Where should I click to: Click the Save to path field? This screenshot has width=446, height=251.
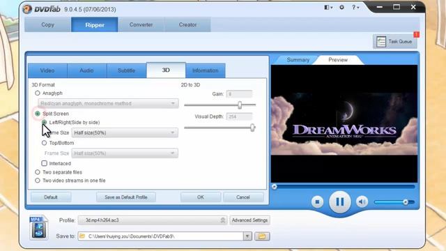[x=160, y=236]
